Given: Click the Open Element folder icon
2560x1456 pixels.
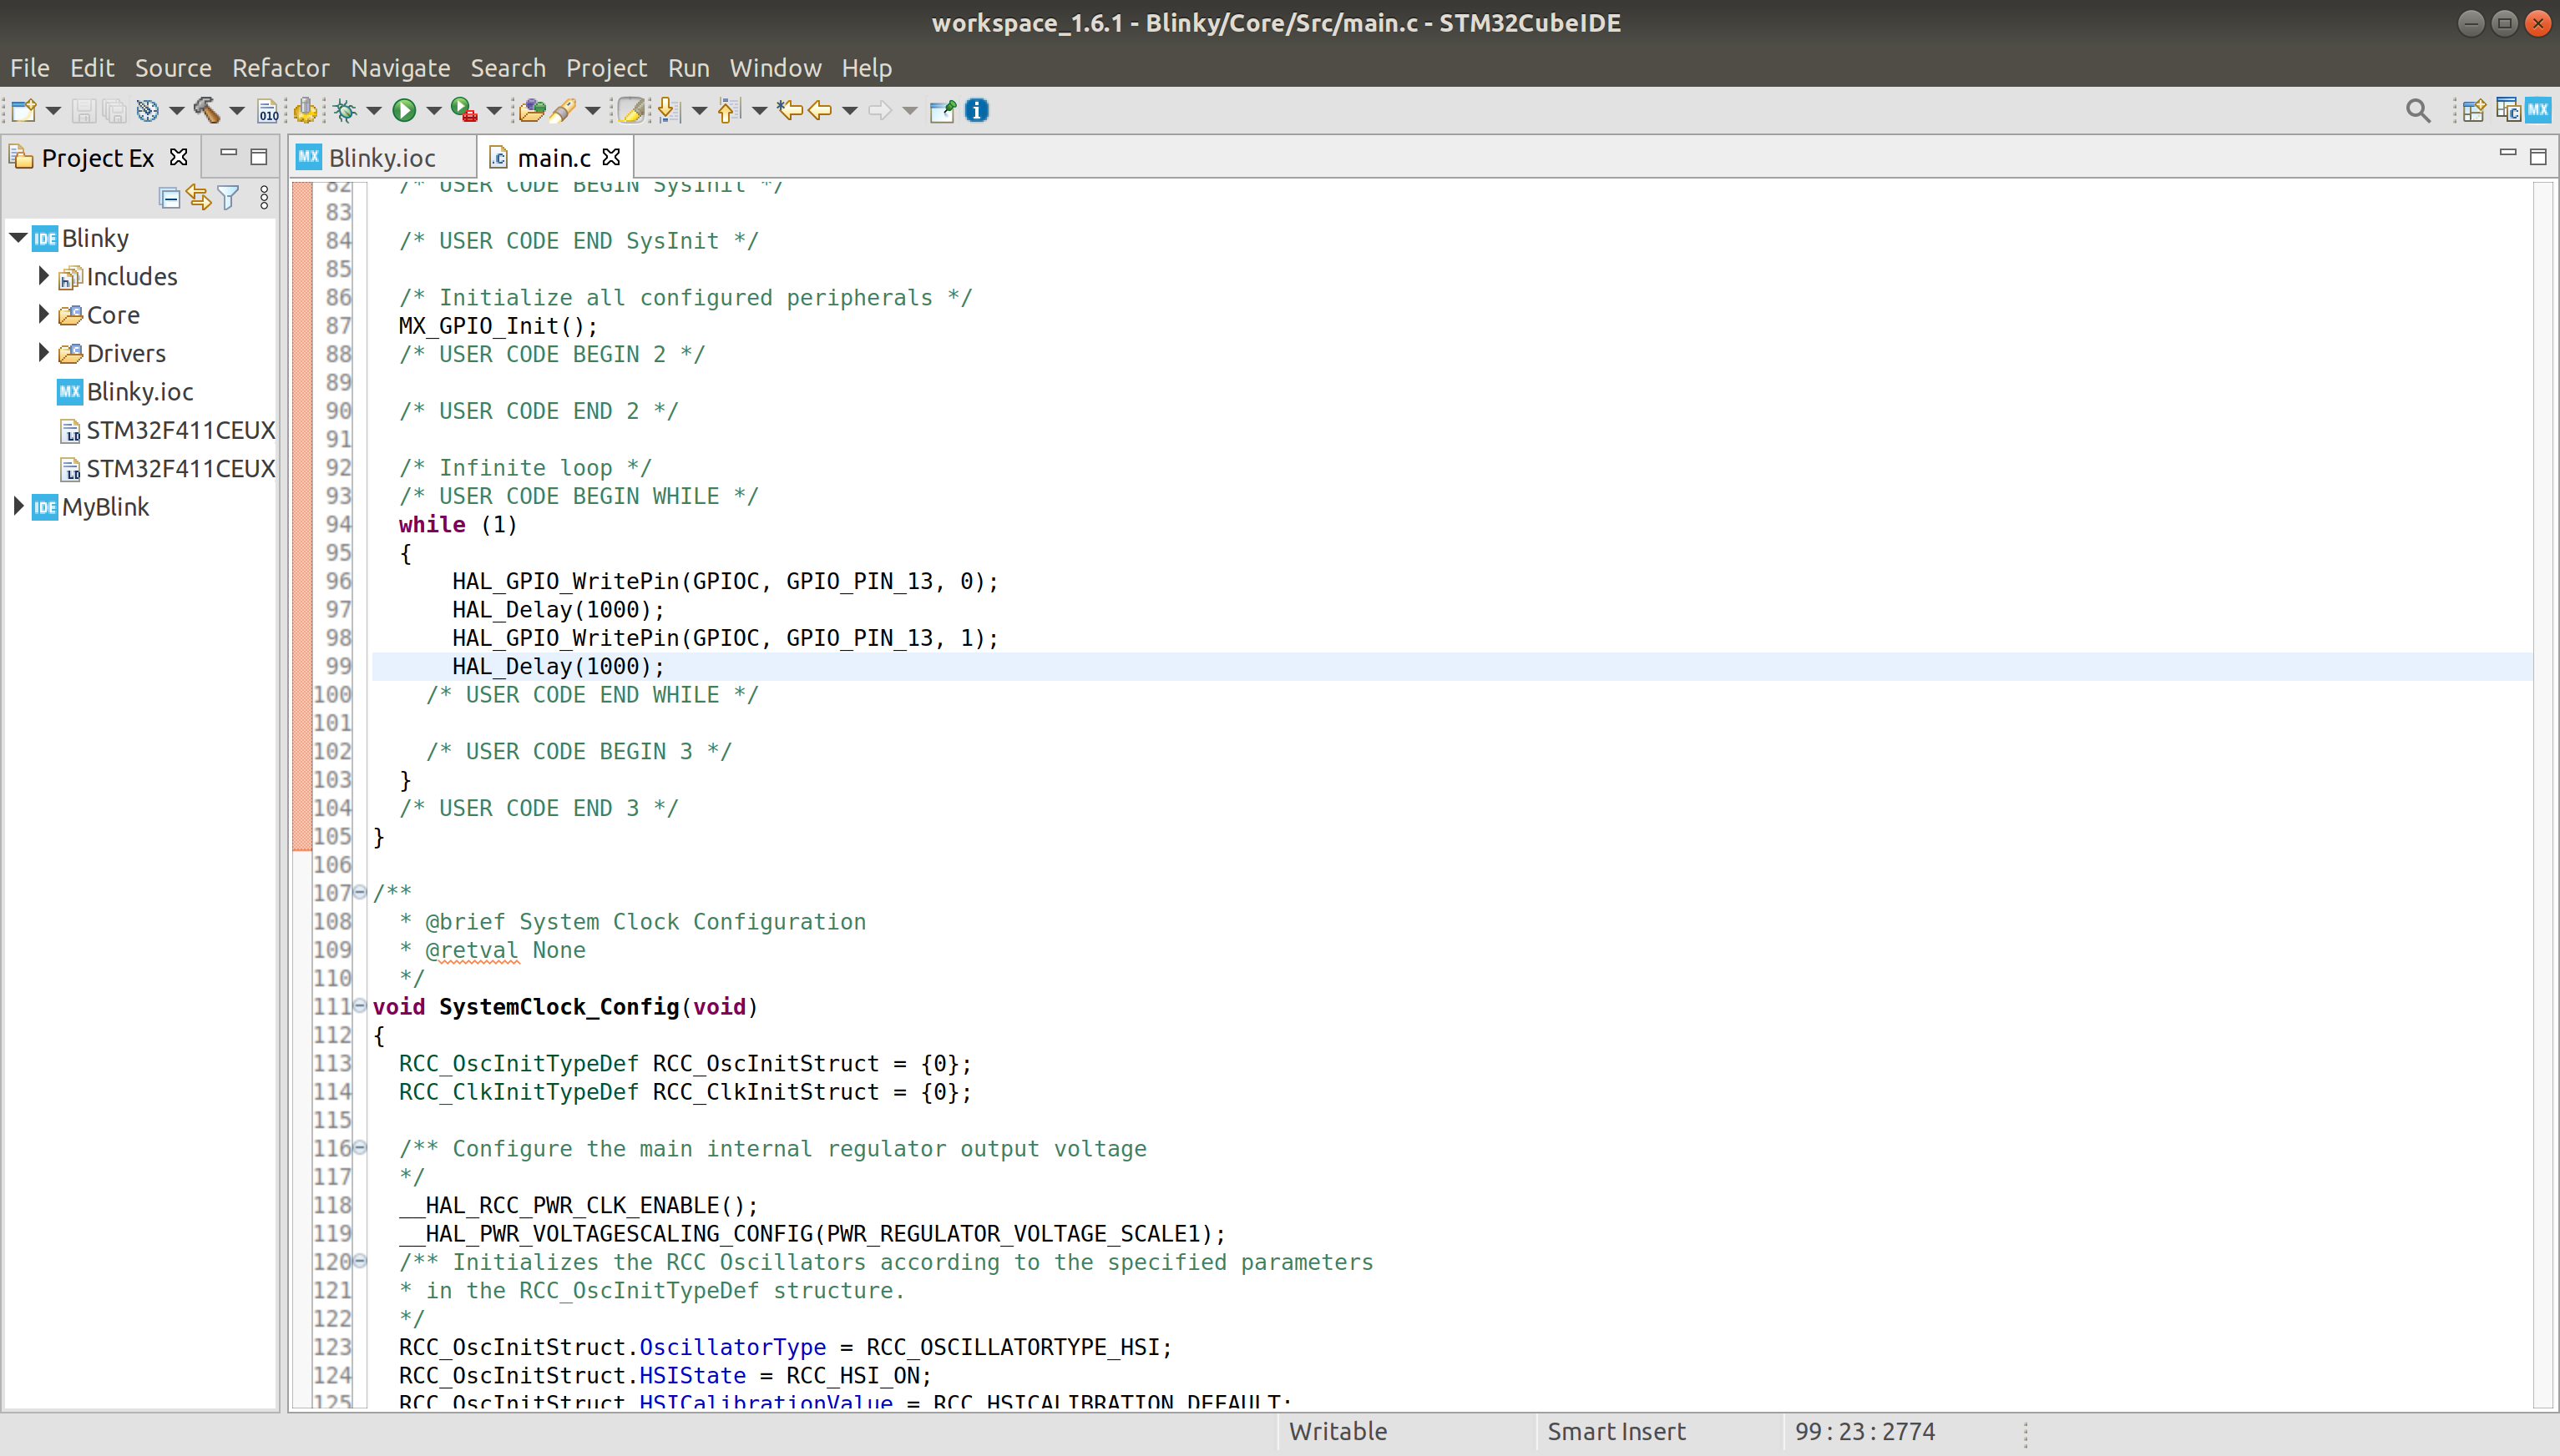Looking at the screenshot, I should [532, 110].
